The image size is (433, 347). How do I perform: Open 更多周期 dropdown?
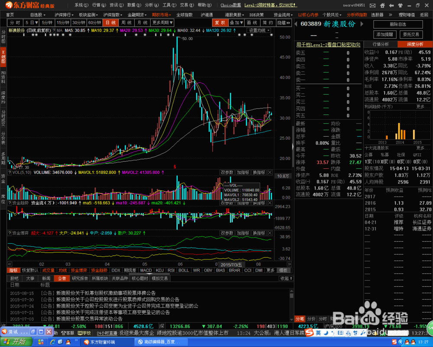pyautogui.click(x=163, y=23)
